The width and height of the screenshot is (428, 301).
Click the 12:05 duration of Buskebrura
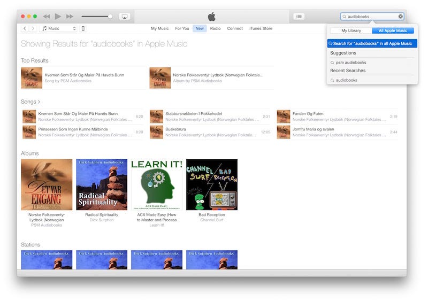pos(265,132)
